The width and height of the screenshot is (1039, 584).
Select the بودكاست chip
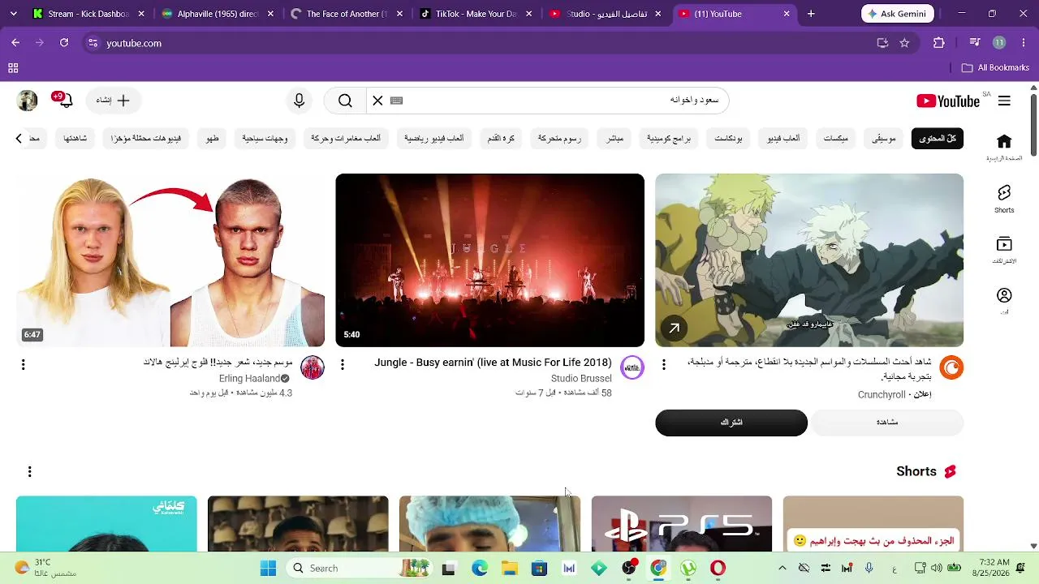pos(728,139)
